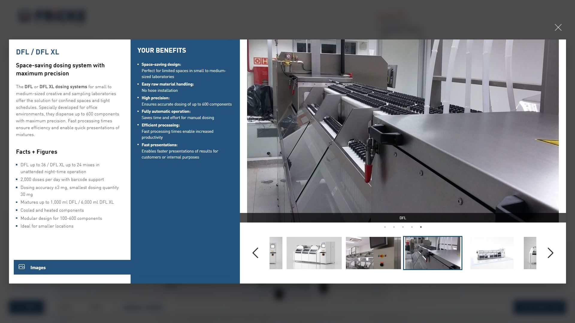Open white dosing cabinets thumbnail
The width and height of the screenshot is (575, 323).
click(x=314, y=253)
